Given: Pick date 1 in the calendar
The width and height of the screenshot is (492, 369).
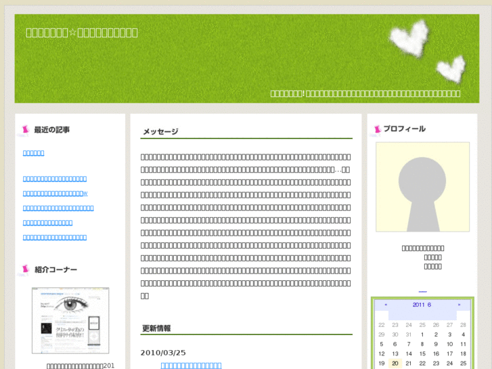Looking at the screenshot, I should point(422,334).
